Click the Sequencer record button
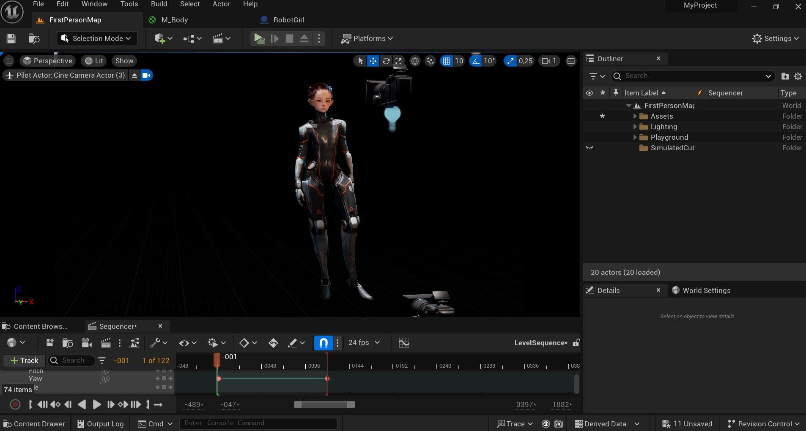The height and width of the screenshot is (431, 806). click(x=15, y=404)
